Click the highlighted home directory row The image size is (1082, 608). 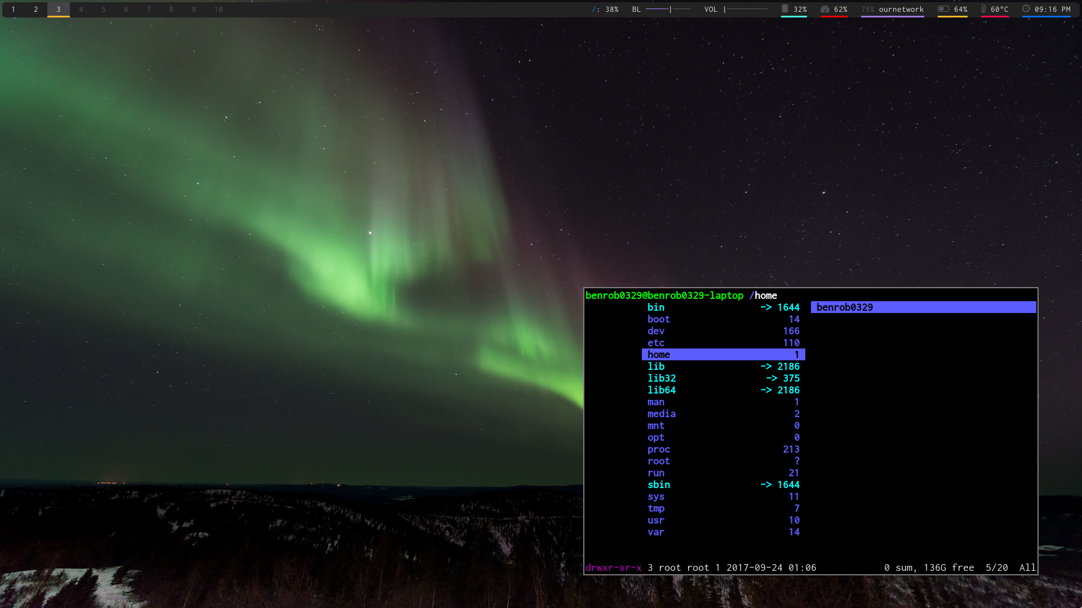(x=723, y=355)
